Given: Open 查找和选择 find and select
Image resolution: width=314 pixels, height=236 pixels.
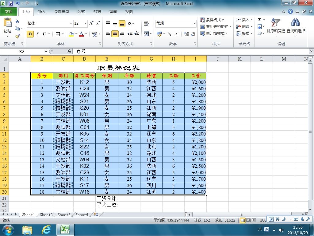Looking at the screenshot, I should click(x=296, y=27).
